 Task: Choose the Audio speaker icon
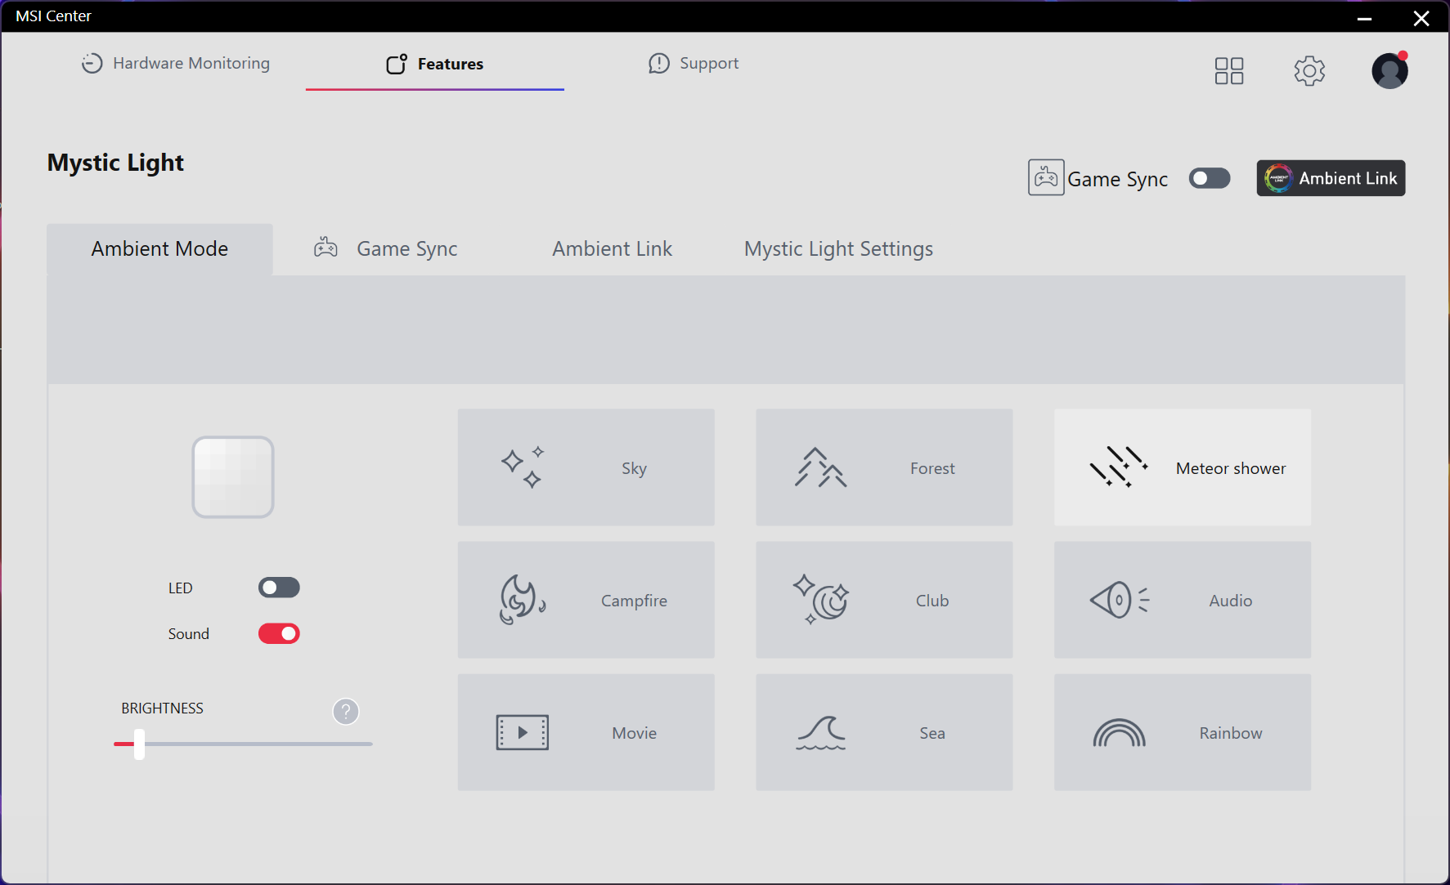1120,600
